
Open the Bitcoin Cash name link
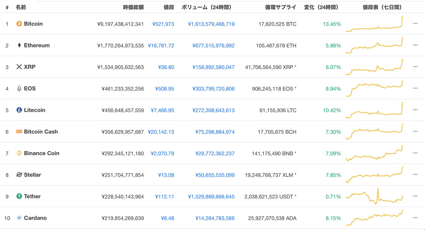pos(41,132)
